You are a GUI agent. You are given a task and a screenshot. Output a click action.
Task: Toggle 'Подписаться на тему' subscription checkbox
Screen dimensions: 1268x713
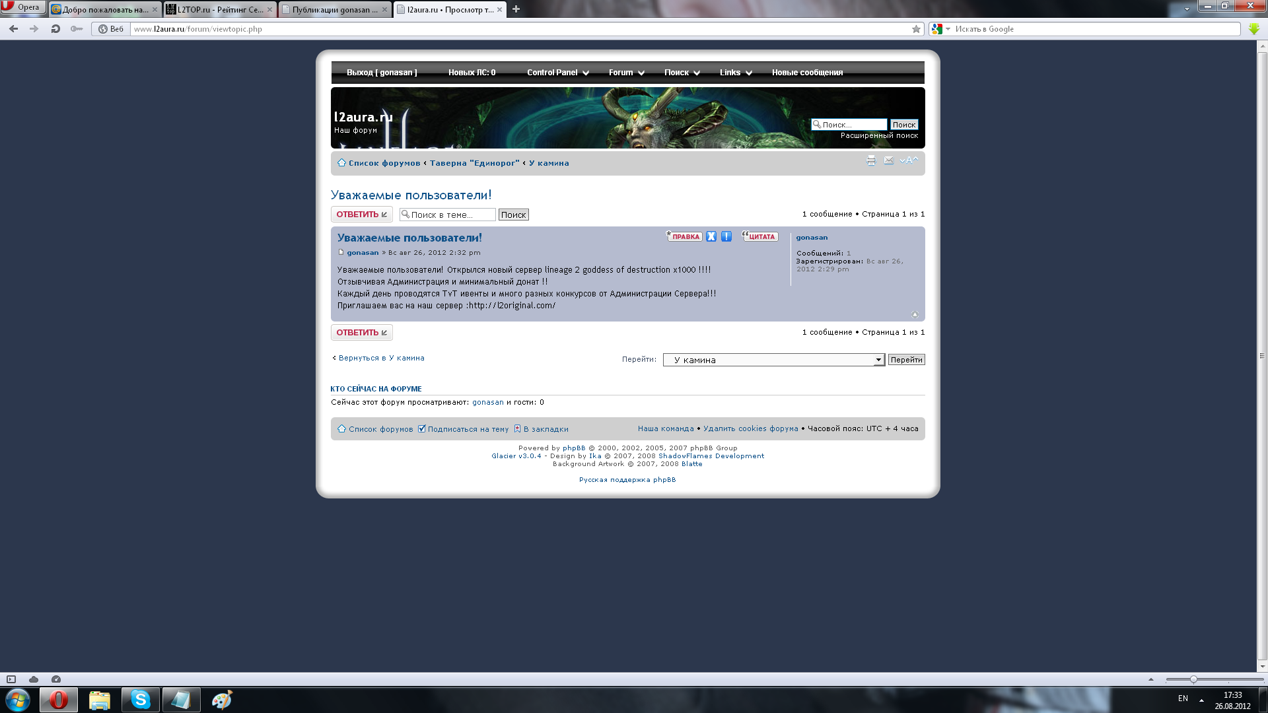tap(422, 429)
